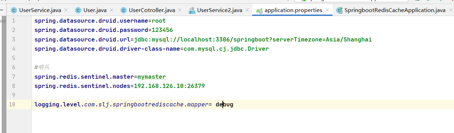
Task: Close the User.java tab
Action: pos(111,10)
